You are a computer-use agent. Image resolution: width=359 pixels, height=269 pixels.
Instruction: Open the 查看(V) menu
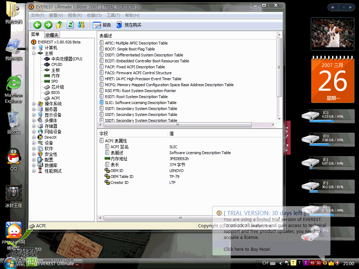pyautogui.click(x=56, y=15)
